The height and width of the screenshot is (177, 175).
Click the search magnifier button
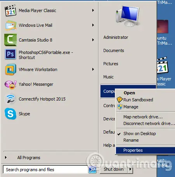(x=92, y=169)
